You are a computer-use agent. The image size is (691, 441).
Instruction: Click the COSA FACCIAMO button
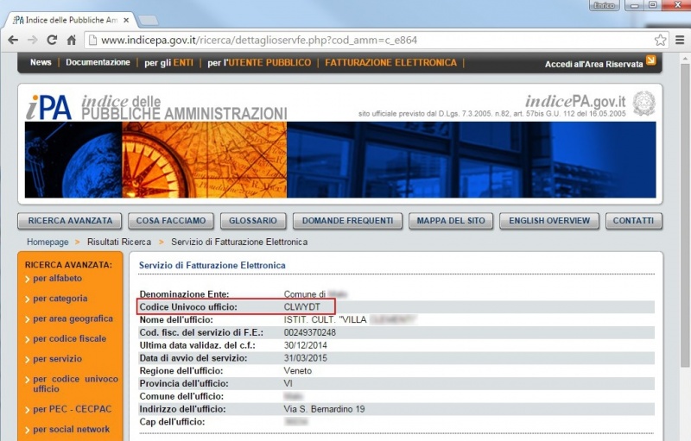[x=171, y=221]
